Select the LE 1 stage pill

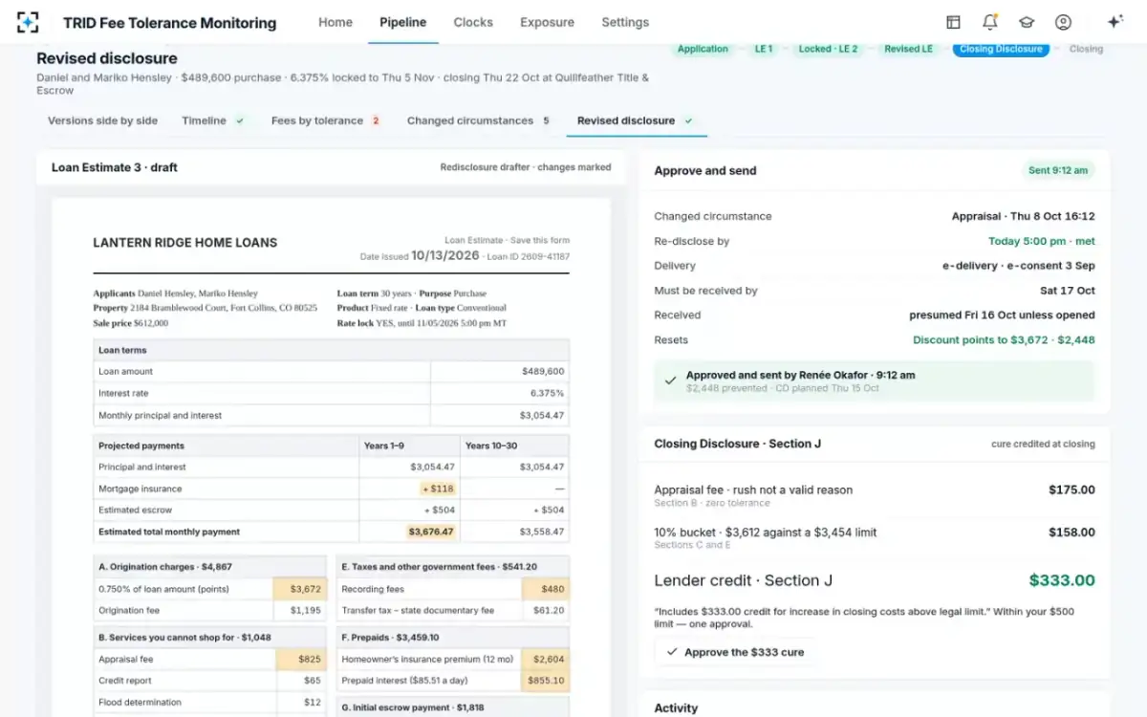point(764,49)
